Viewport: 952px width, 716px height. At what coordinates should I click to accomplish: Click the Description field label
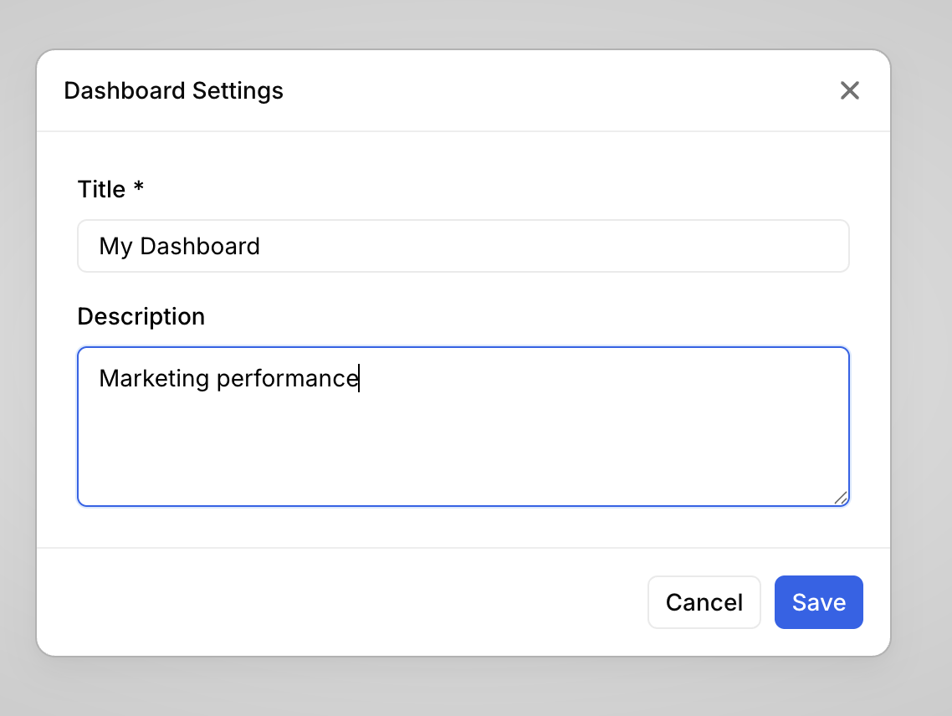point(141,317)
